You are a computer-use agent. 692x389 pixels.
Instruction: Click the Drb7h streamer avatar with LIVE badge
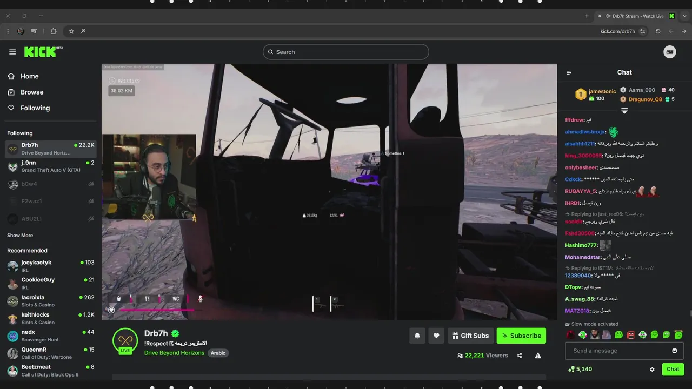(125, 341)
